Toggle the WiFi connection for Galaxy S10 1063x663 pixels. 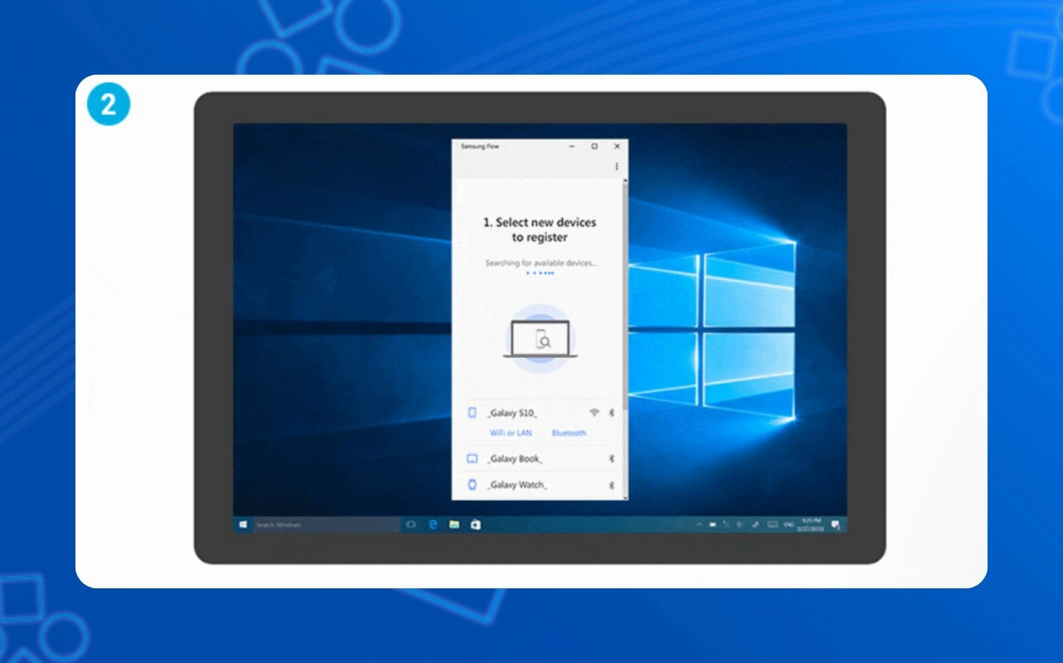click(594, 412)
